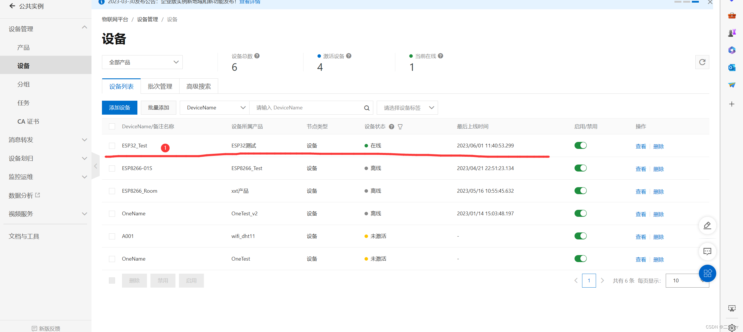The height and width of the screenshot is (332, 743).
Task: Open the Outlook icon in the browser sidebar
Action: (x=731, y=68)
